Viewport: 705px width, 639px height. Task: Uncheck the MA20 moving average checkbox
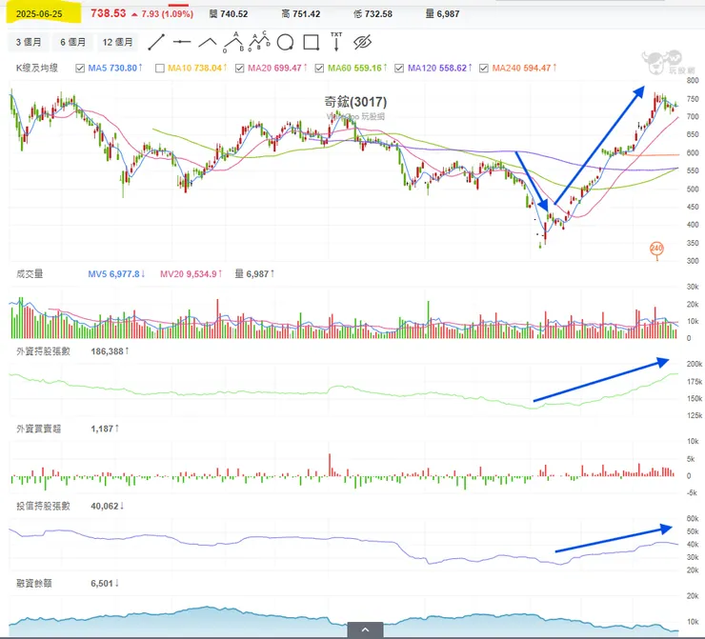pos(240,69)
